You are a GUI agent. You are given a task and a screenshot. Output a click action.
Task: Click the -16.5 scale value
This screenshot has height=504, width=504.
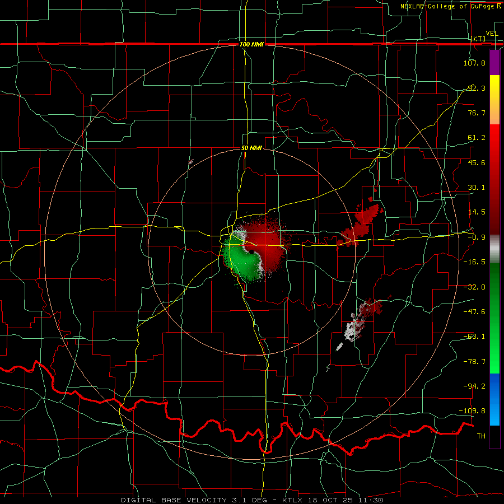[x=474, y=262]
